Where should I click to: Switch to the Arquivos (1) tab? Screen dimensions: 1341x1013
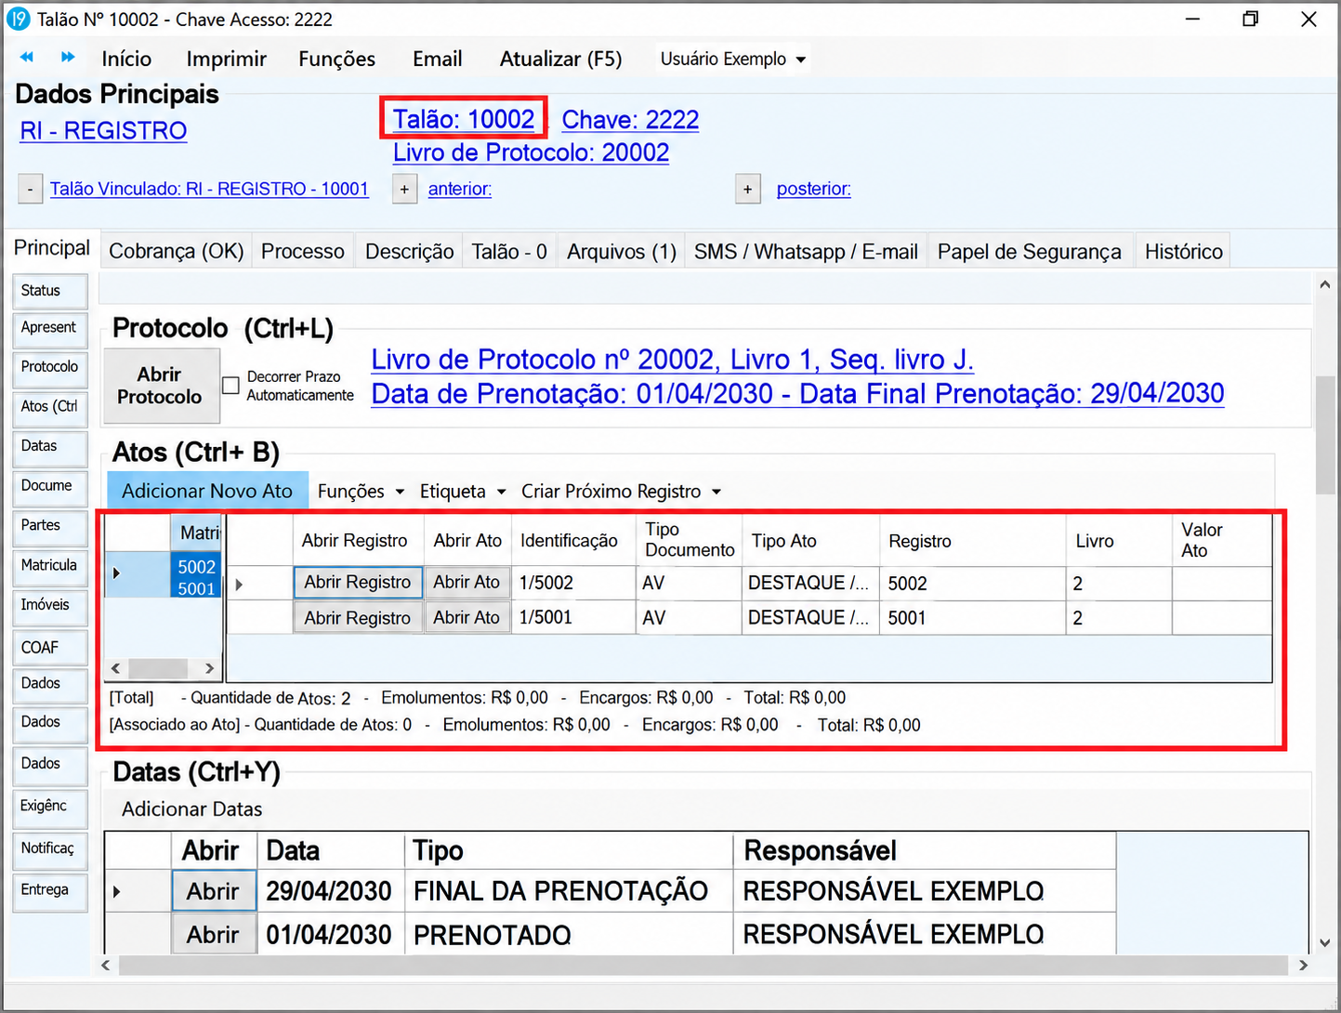click(622, 251)
